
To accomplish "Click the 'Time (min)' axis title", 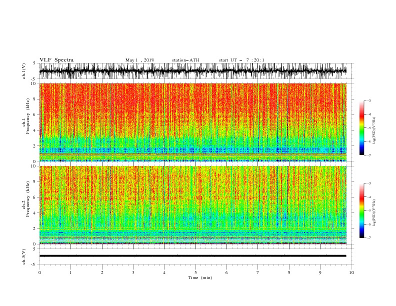I will [200, 277].
